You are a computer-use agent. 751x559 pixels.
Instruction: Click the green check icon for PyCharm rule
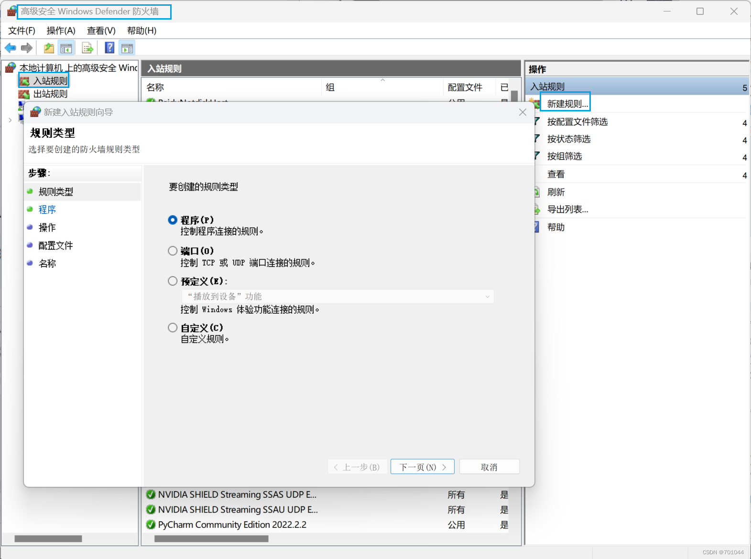click(x=151, y=525)
